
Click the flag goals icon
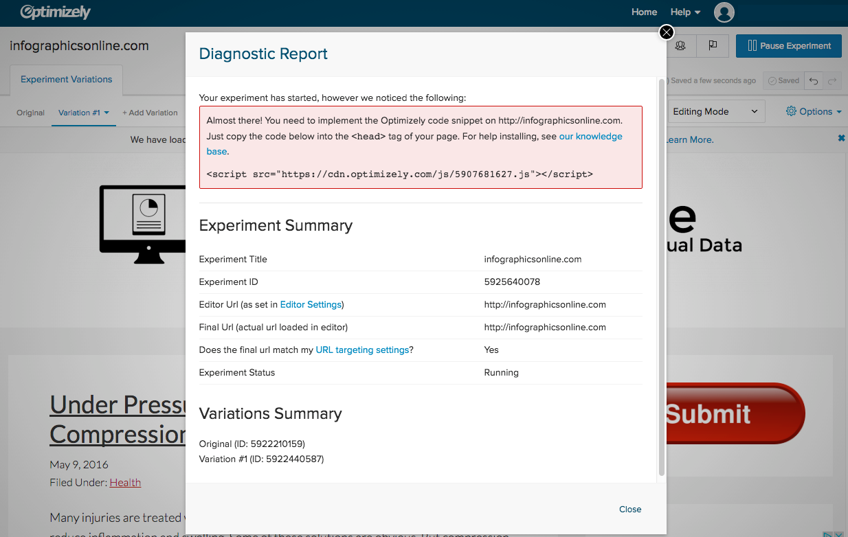click(x=712, y=45)
